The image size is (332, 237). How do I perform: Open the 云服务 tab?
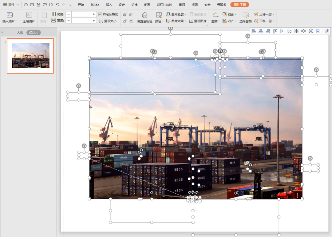(x=221, y=5)
